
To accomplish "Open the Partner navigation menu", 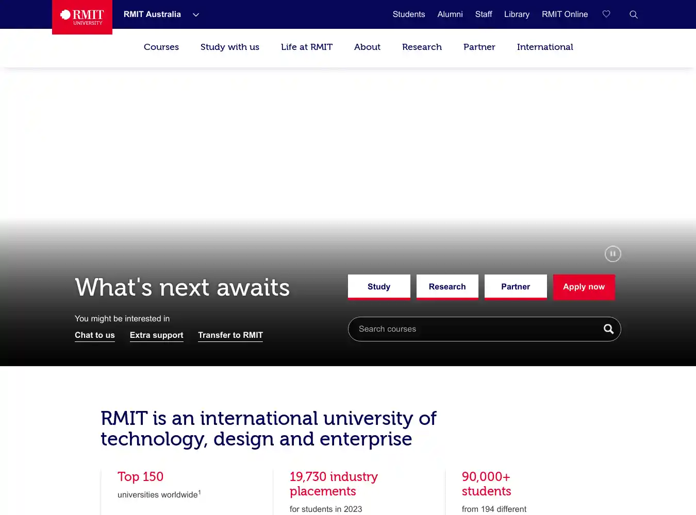I will click(x=479, y=47).
